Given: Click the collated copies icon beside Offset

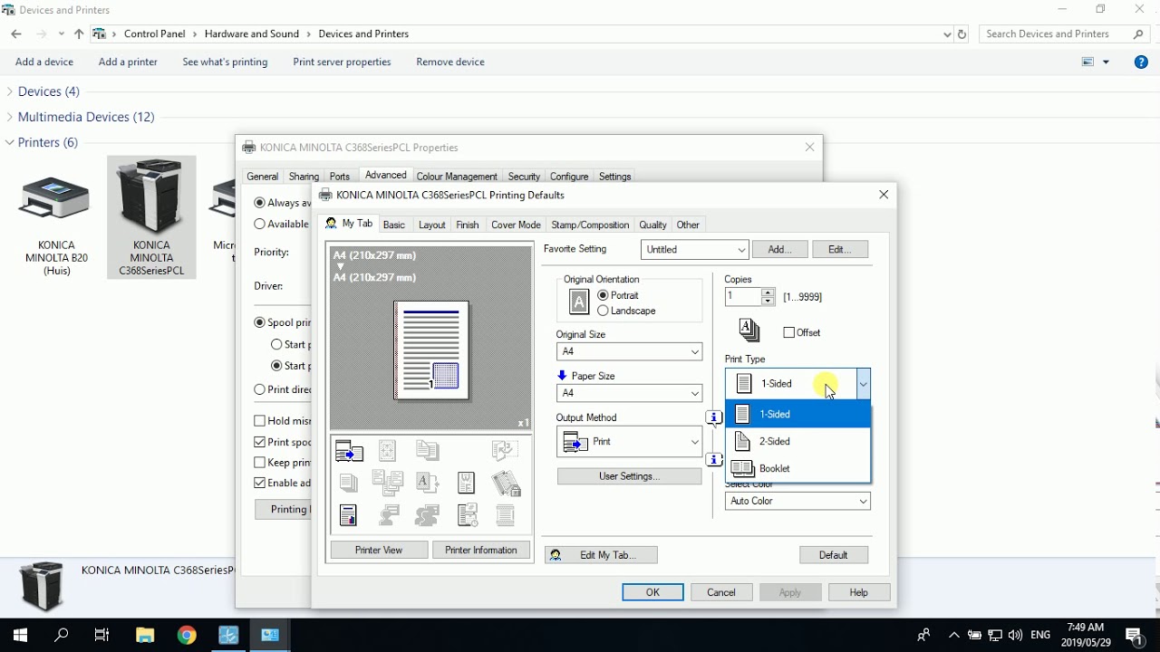Looking at the screenshot, I should tap(749, 331).
